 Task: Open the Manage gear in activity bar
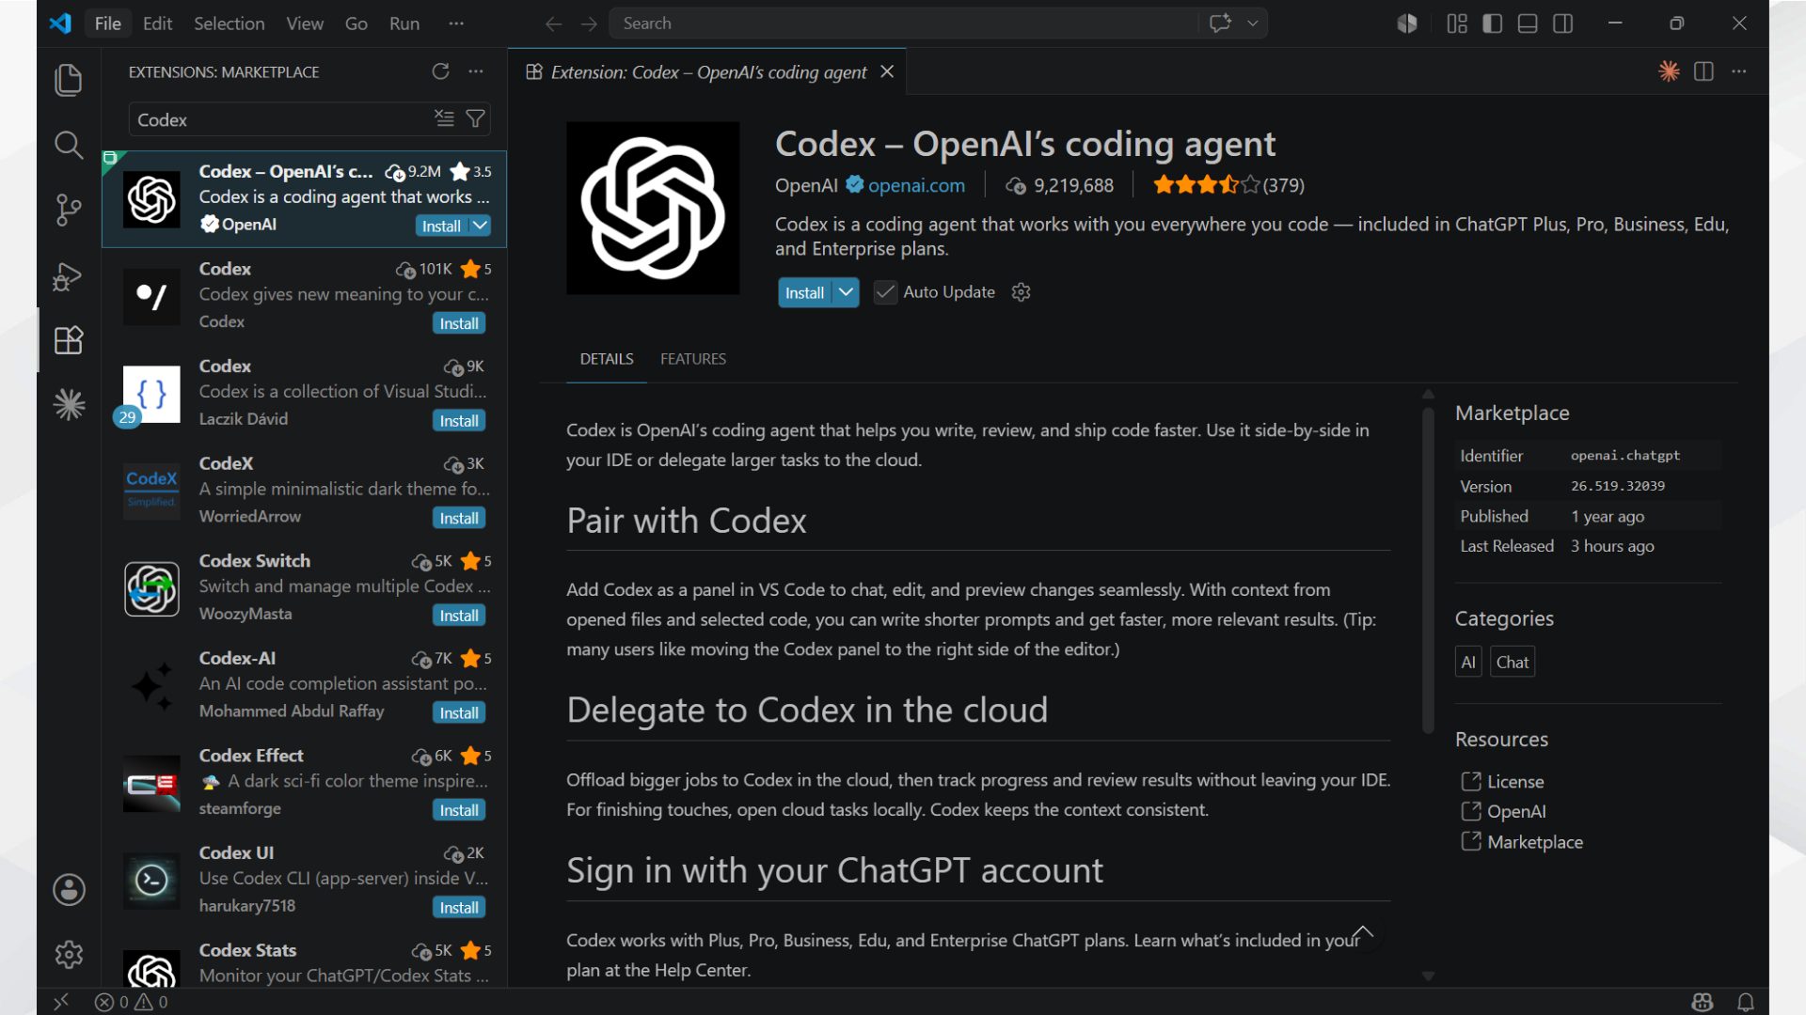69,955
